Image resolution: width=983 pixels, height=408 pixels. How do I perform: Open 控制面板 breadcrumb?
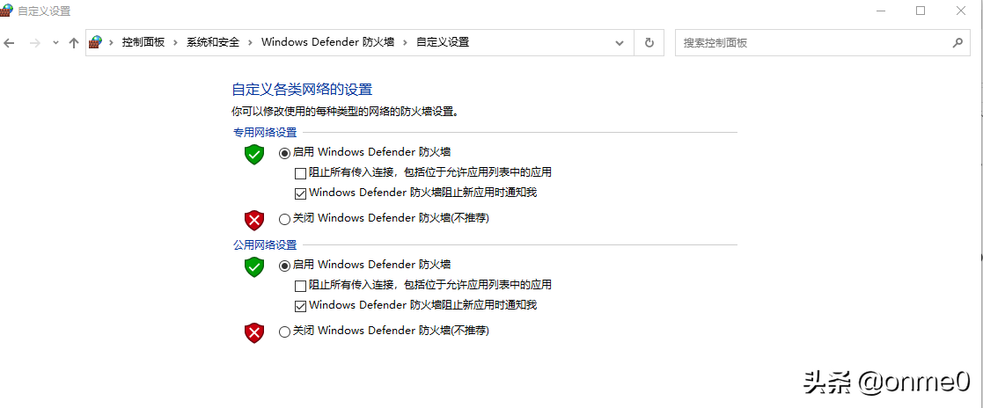143,42
